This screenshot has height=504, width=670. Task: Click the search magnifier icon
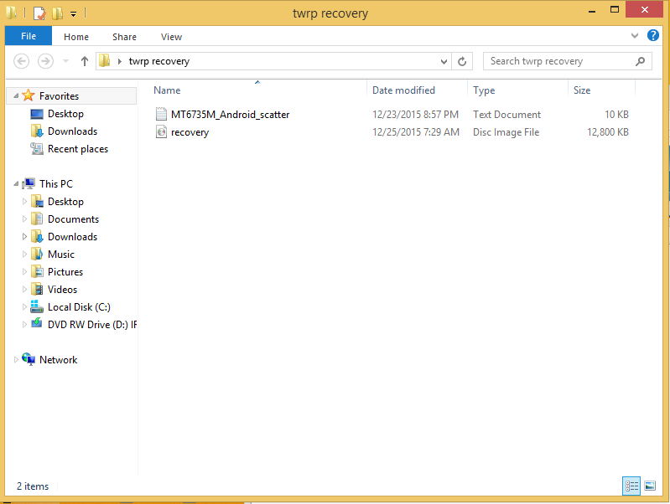pos(640,61)
